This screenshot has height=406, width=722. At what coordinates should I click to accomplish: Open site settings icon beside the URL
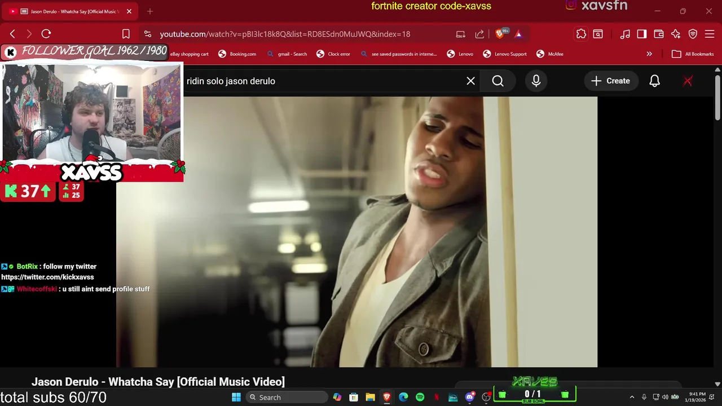pos(147,34)
